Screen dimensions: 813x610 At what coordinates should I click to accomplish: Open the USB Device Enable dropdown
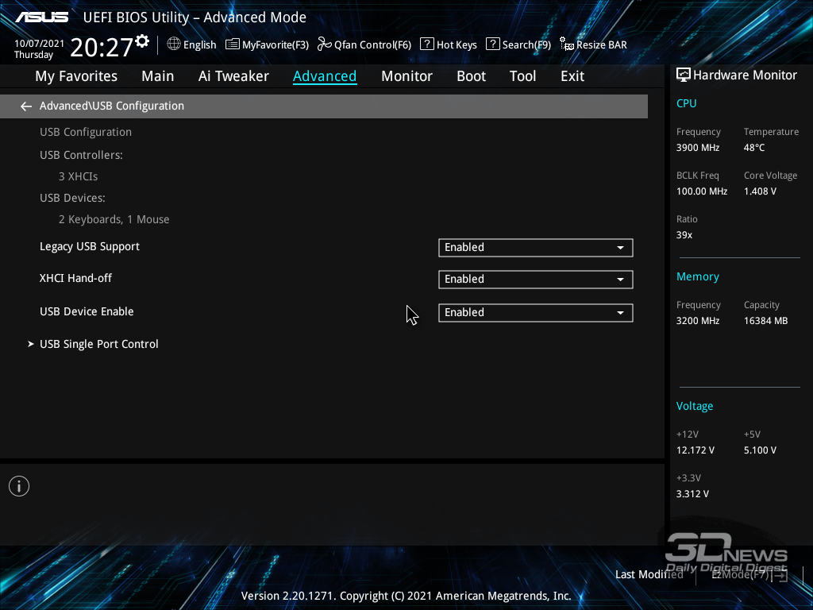click(x=536, y=312)
